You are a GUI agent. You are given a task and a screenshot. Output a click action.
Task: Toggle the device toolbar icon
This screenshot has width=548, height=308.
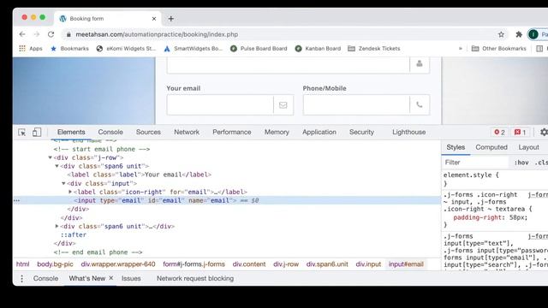pyautogui.click(x=37, y=133)
